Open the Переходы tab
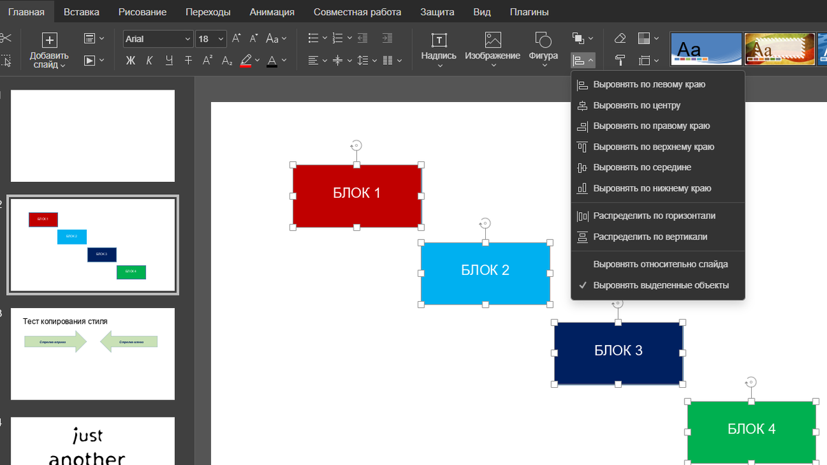The image size is (827, 465). pyautogui.click(x=208, y=12)
